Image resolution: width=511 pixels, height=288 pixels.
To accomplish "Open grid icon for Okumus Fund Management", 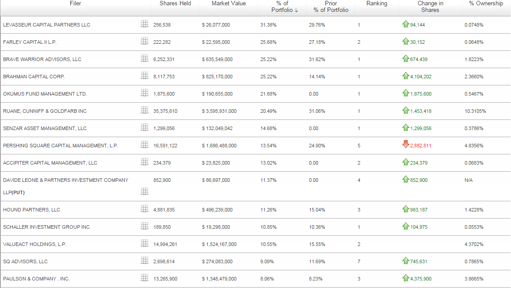I will pyautogui.click(x=145, y=92).
